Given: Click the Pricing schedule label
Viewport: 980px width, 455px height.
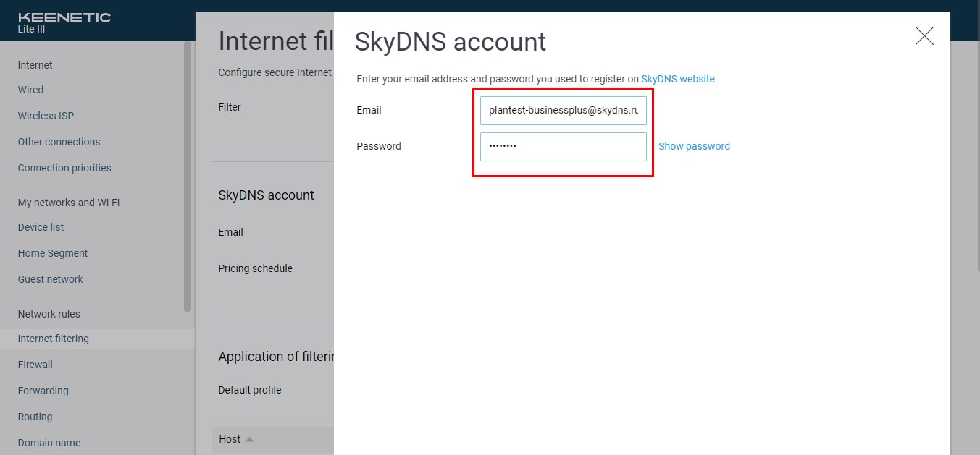Looking at the screenshot, I should point(255,268).
